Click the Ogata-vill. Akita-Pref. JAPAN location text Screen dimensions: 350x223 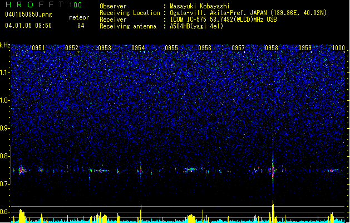[x=248, y=13]
